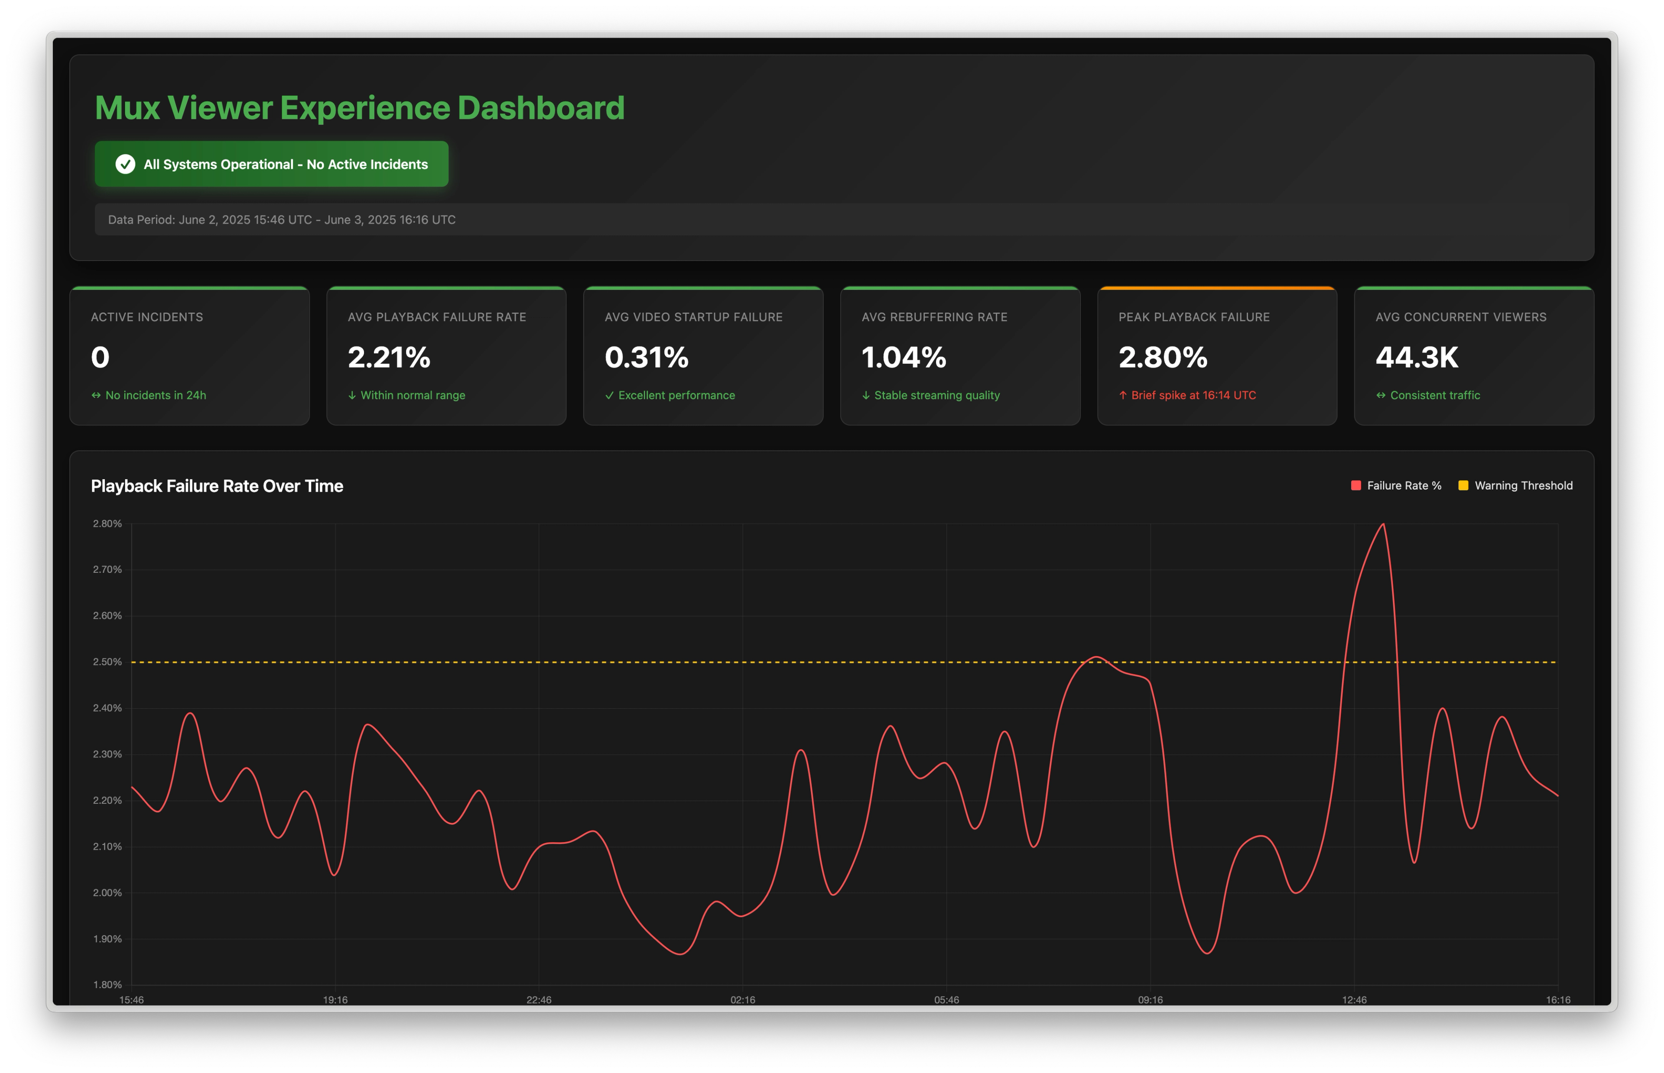
Task: Open the Avg Playback Failure Rate card
Action: (x=446, y=356)
